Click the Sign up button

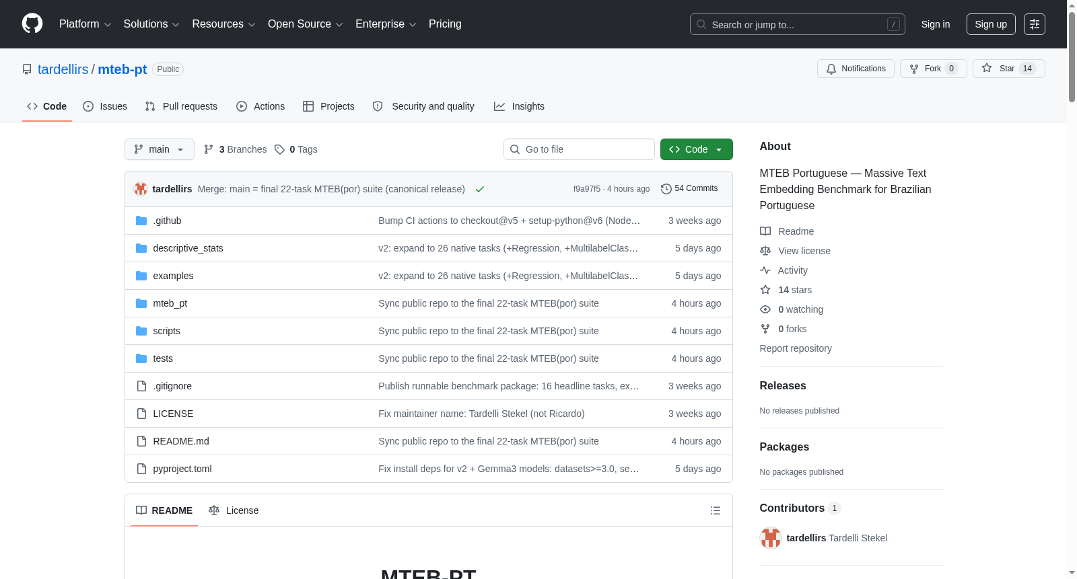pyautogui.click(x=991, y=24)
